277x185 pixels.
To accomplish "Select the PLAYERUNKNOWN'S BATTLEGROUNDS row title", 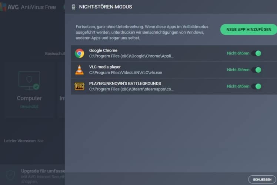I will pos(125,83).
